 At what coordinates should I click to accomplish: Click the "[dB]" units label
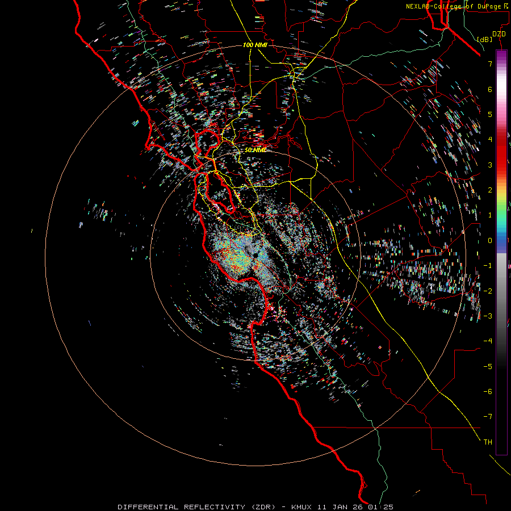[x=484, y=39]
